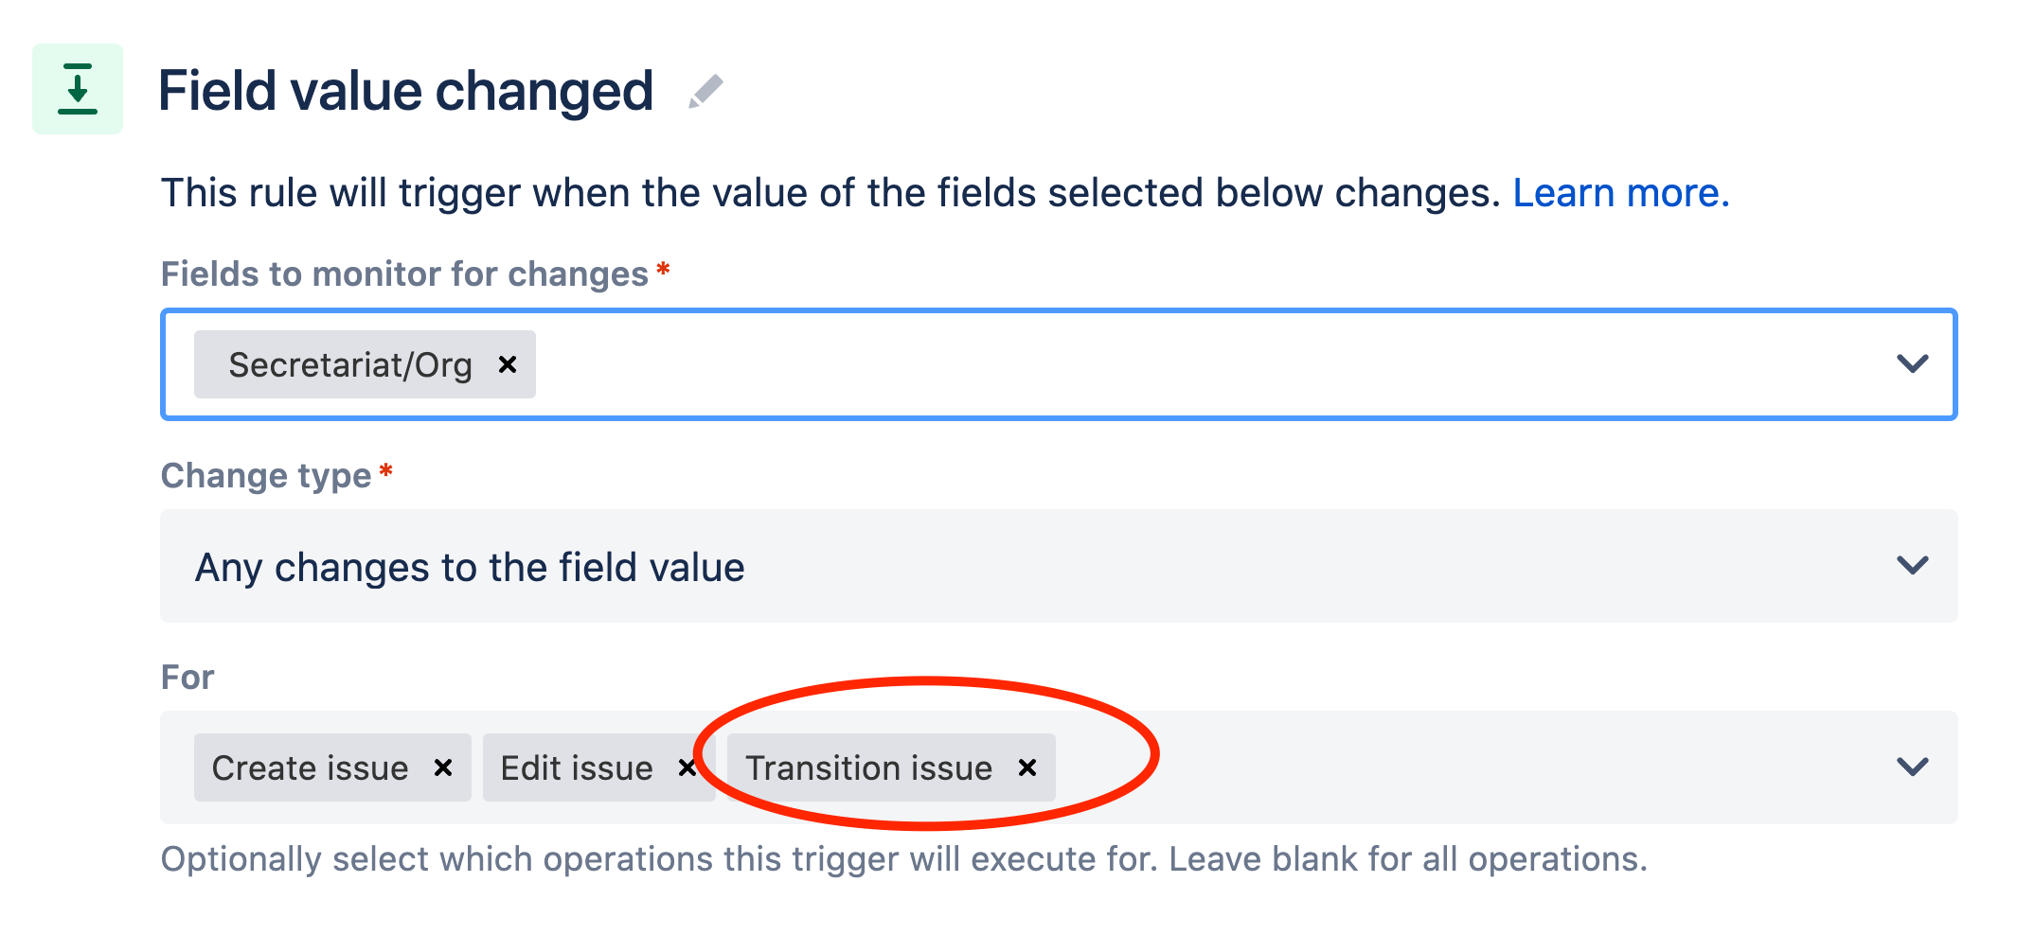The width and height of the screenshot is (2017, 935).
Task: Click the Fields to monitor label
Action: click(407, 273)
